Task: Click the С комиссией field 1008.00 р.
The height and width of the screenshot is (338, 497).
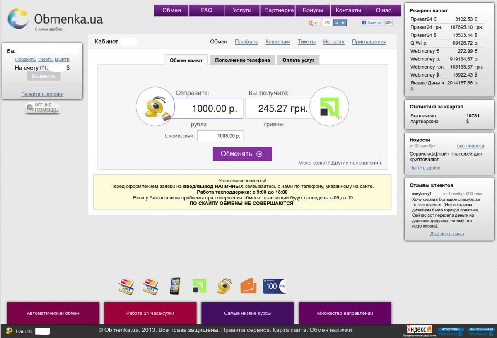Action: click(x=220, y=136)
